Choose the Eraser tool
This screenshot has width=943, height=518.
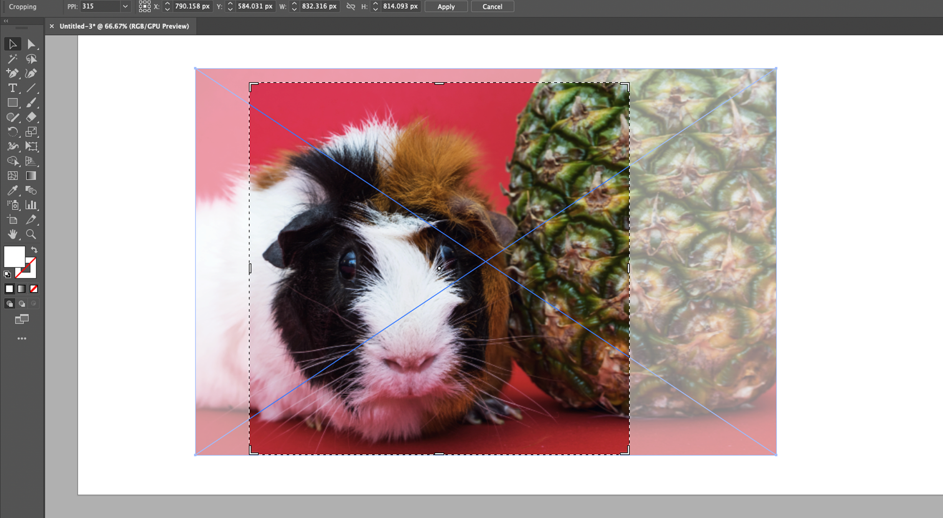(x=31, y=117)
